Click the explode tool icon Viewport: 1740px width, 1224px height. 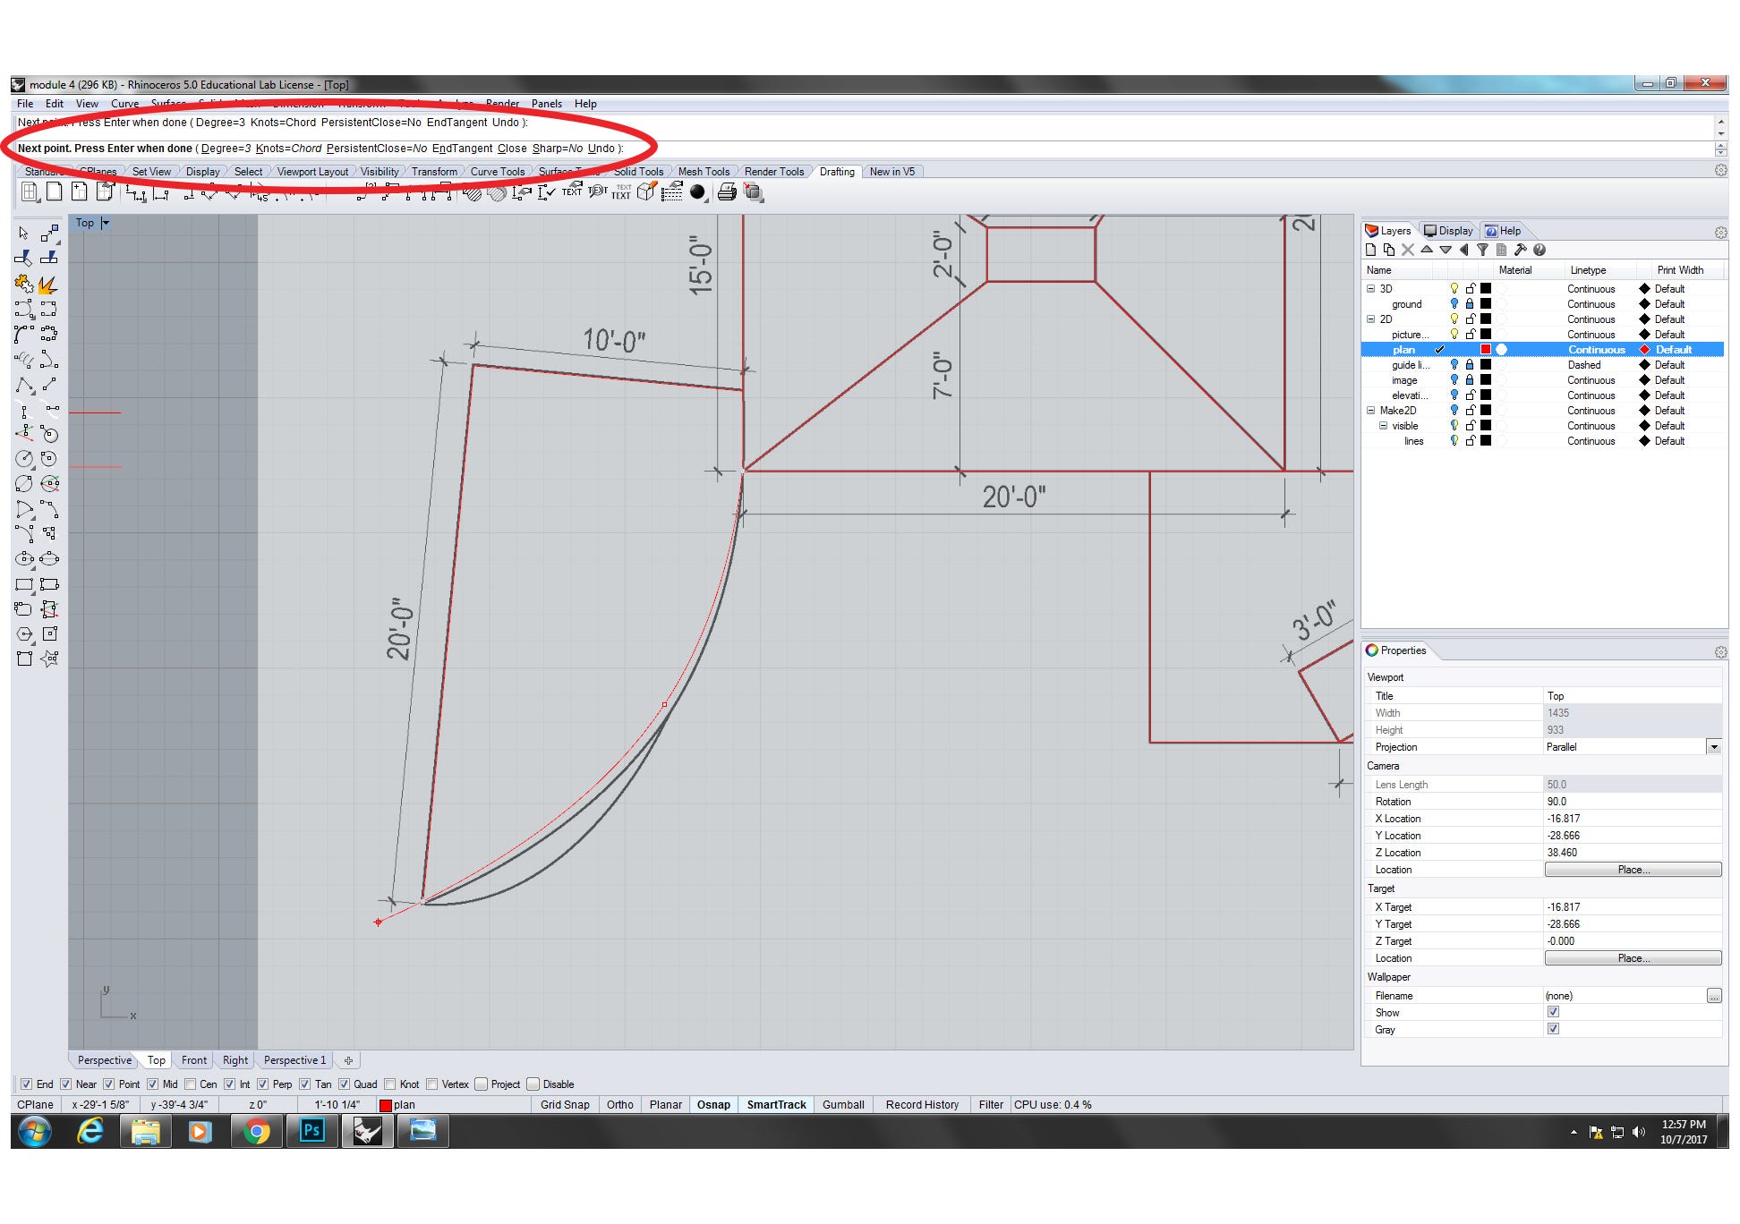pos(47,285)
